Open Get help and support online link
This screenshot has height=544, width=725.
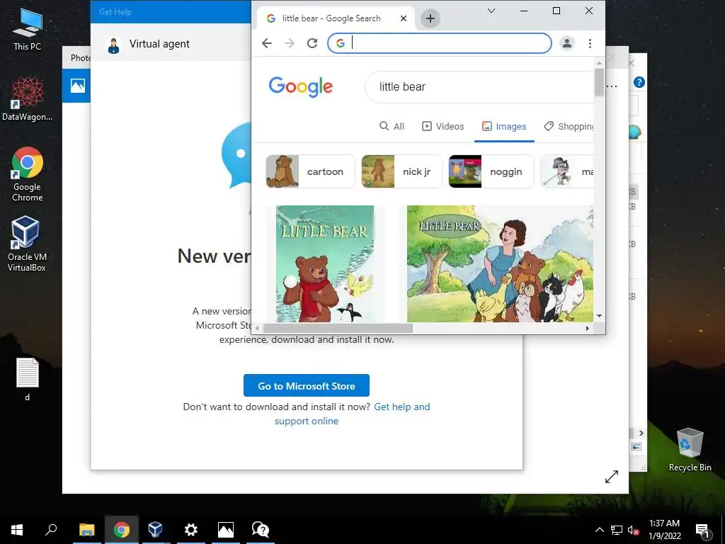tap(353, 414)
